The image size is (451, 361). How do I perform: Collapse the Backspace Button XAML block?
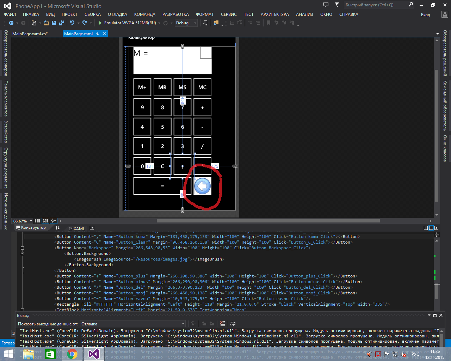coord(22,248)
